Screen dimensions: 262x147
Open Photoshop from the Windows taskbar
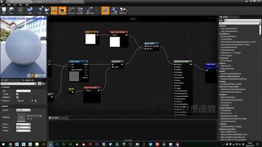coord(57,144)
